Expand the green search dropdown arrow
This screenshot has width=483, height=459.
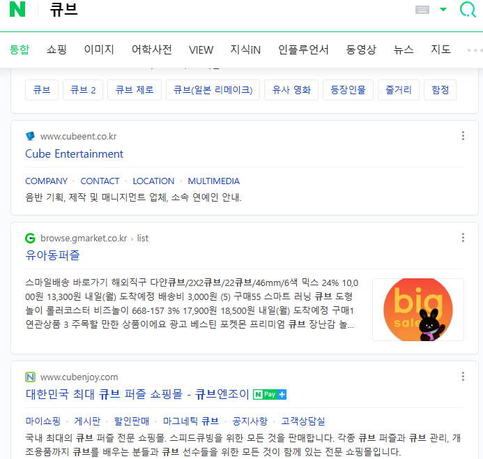[x=443, y=10]
